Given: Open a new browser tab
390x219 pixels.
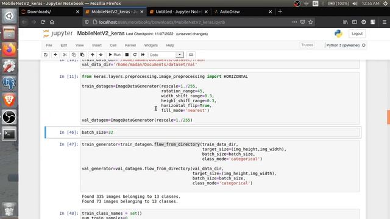Looking at the screenshot, I should tap(280, 12).
